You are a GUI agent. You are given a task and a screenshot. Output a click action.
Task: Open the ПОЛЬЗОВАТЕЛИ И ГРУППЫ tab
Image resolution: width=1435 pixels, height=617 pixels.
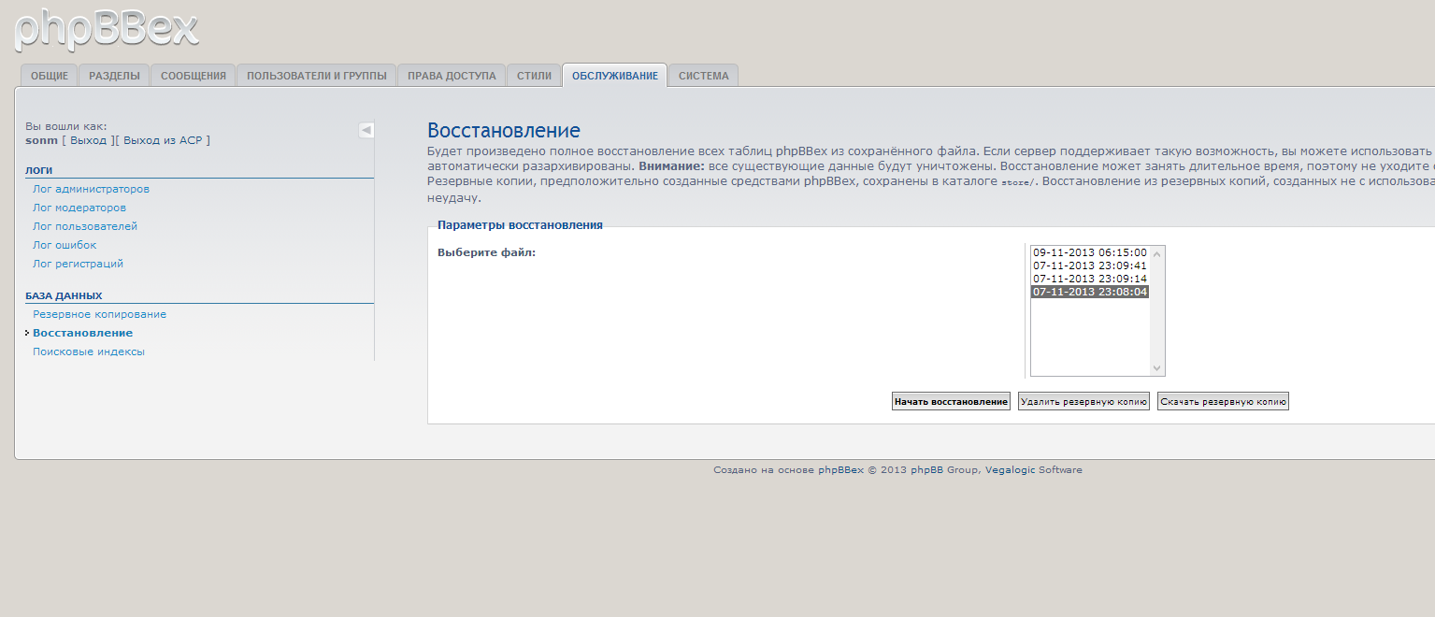coord(316,76)
